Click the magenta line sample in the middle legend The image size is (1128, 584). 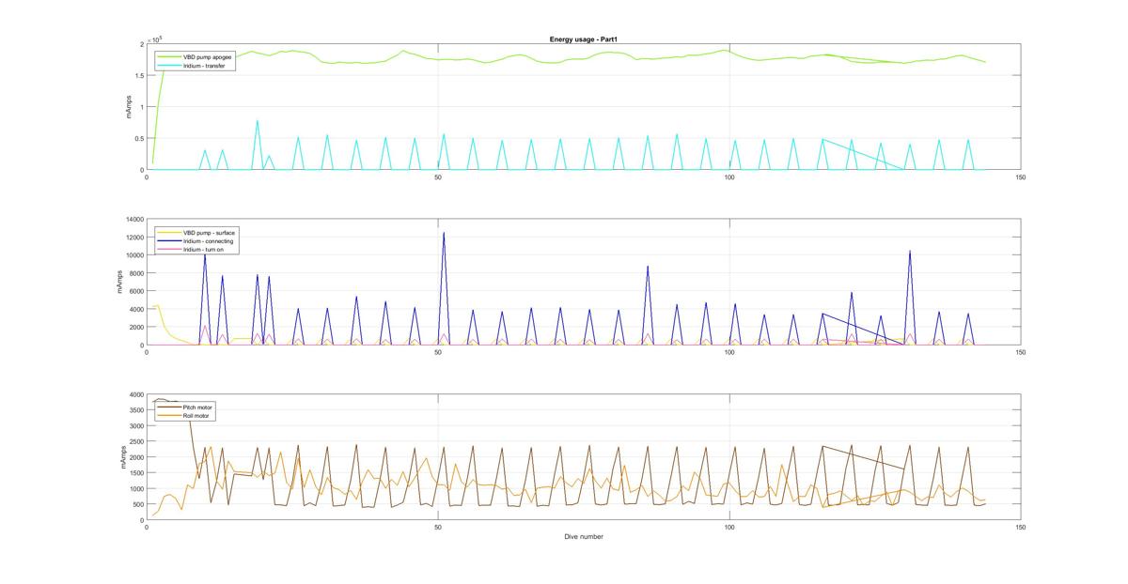[x=169, y=250]
